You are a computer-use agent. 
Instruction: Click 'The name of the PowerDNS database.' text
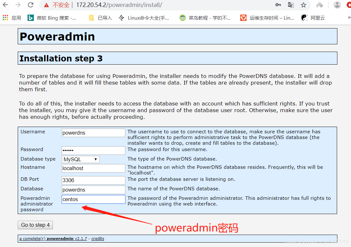tap(174, 188)
